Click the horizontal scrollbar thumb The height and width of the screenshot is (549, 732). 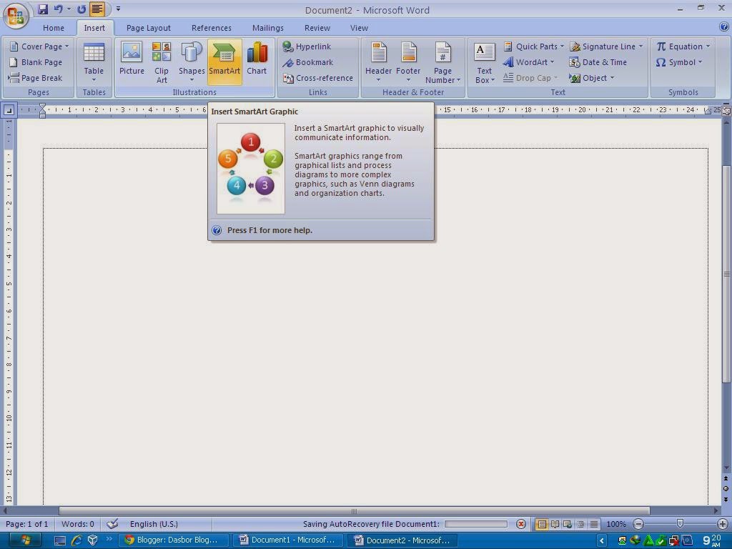(x=355, y=511)
